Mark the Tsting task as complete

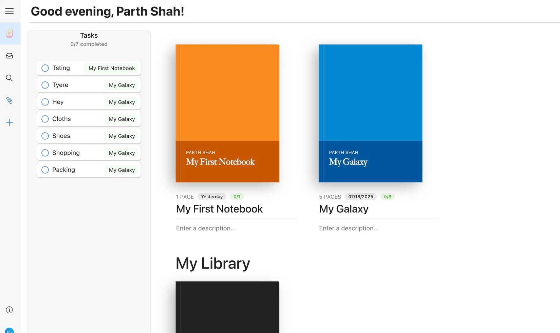pos(45,68)
